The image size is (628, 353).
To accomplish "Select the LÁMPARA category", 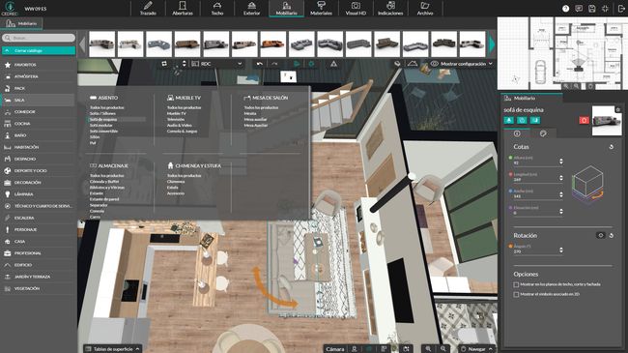I will [38, 194].
